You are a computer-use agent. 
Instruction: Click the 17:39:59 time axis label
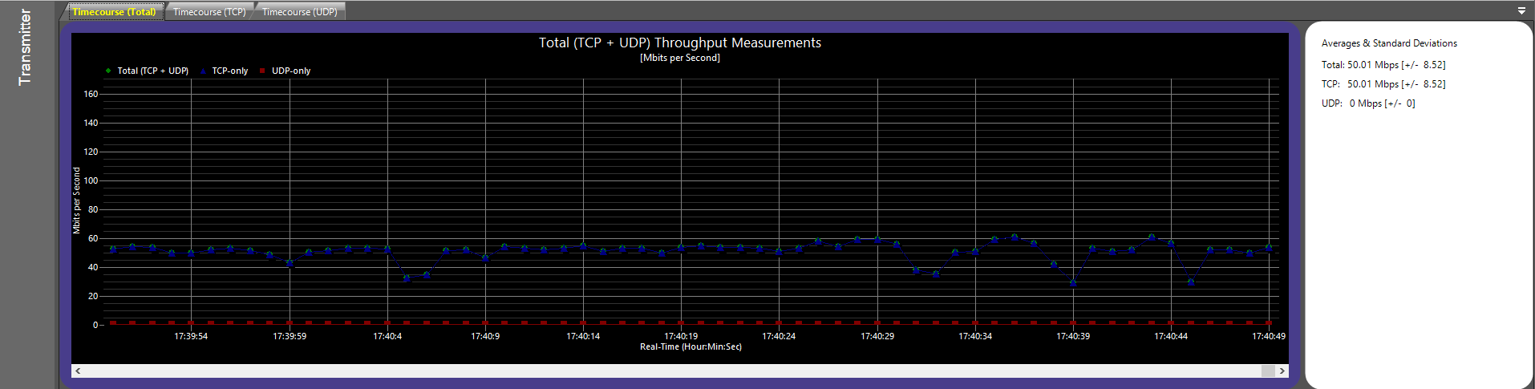click(x=290, y=336)
